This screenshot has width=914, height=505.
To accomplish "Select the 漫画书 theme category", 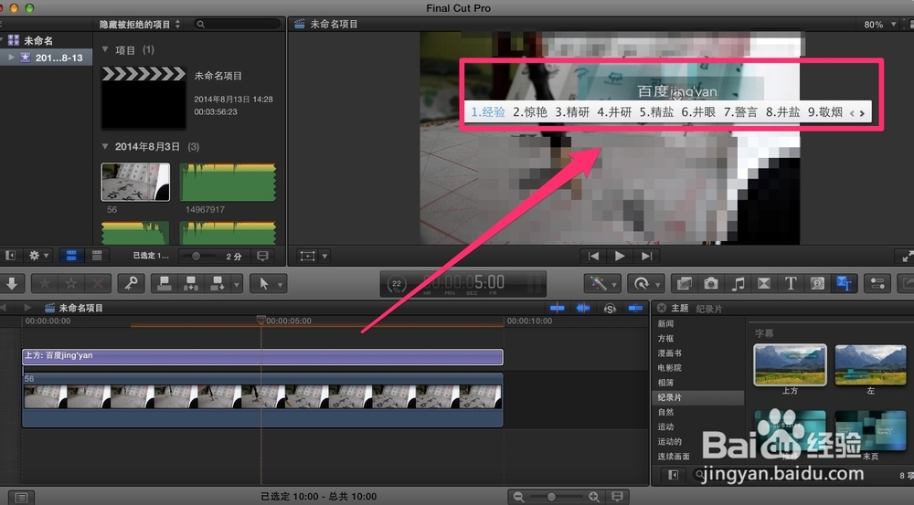I will click(x=669, y=353).
